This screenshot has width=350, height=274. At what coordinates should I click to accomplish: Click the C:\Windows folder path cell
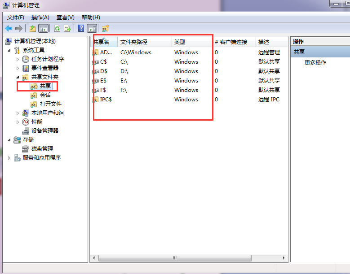point(136,52)
